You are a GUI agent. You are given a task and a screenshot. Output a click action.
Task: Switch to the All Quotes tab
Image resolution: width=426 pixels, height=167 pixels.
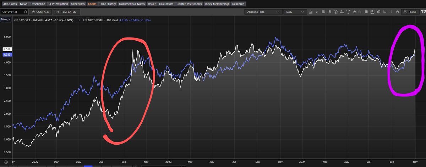pos(10,4)
